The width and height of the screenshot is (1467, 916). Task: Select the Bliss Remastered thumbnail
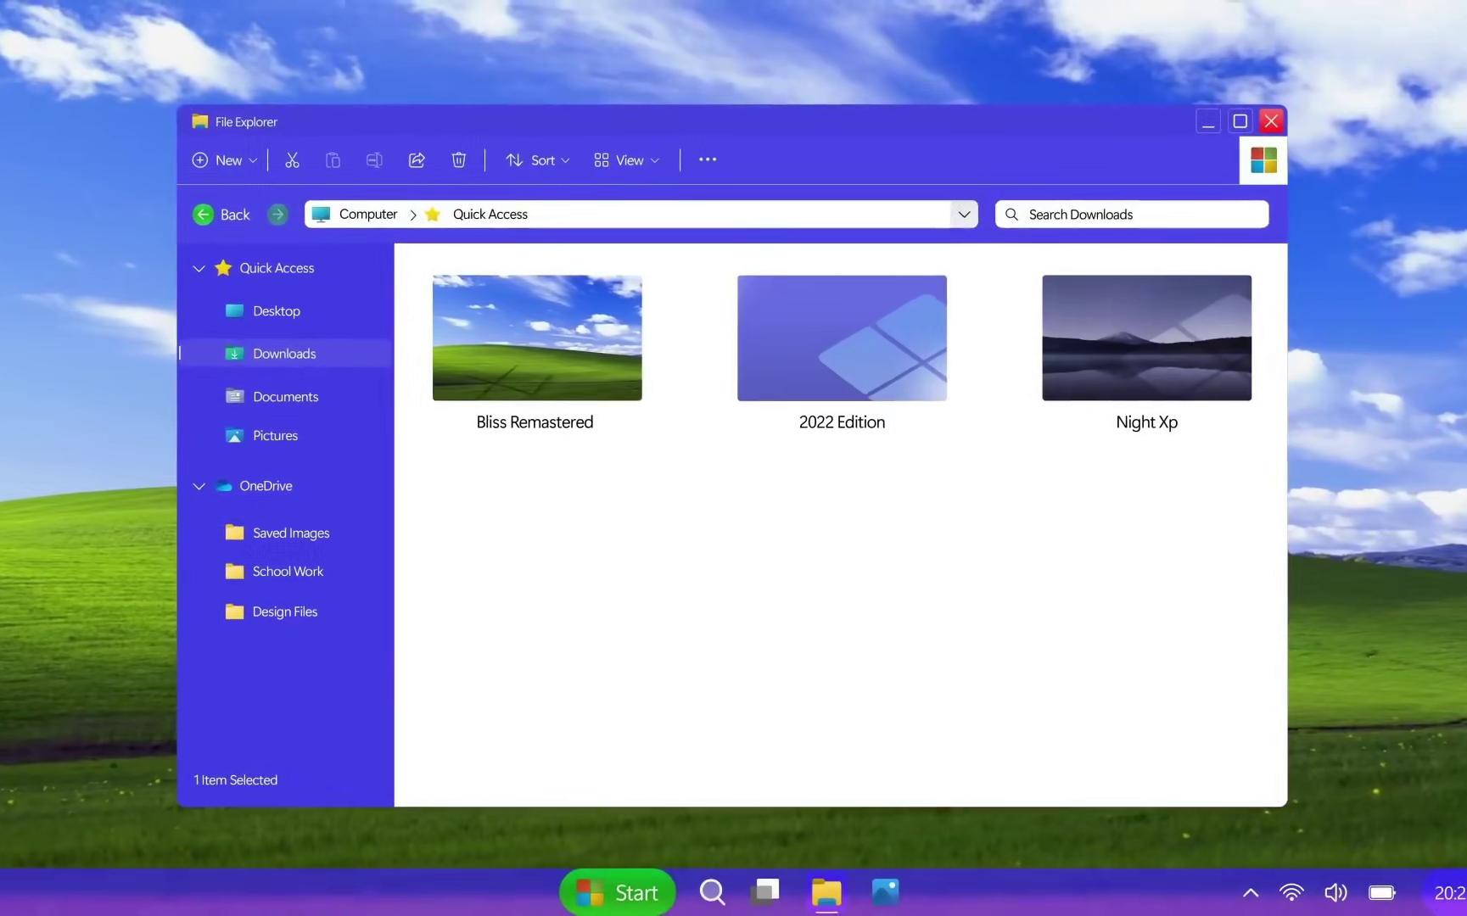pyautogui.click(x=537, y=338)
